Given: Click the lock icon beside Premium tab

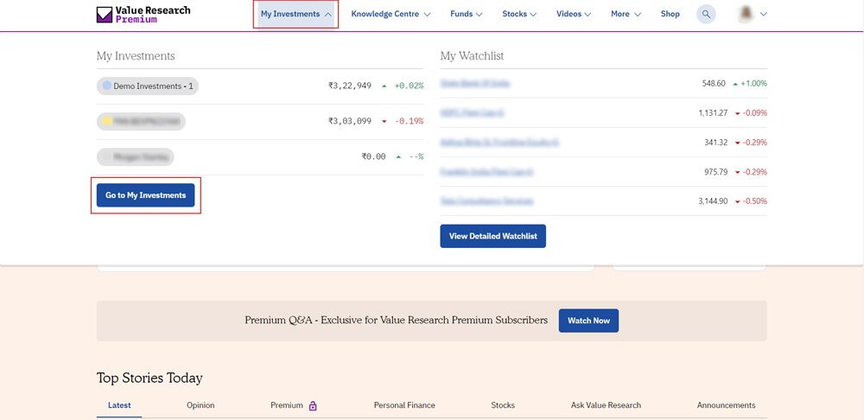Looking at the screenshot, I should [313, 405].
